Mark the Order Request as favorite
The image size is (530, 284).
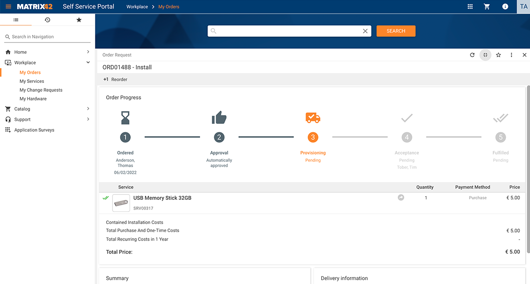(498, 55)
